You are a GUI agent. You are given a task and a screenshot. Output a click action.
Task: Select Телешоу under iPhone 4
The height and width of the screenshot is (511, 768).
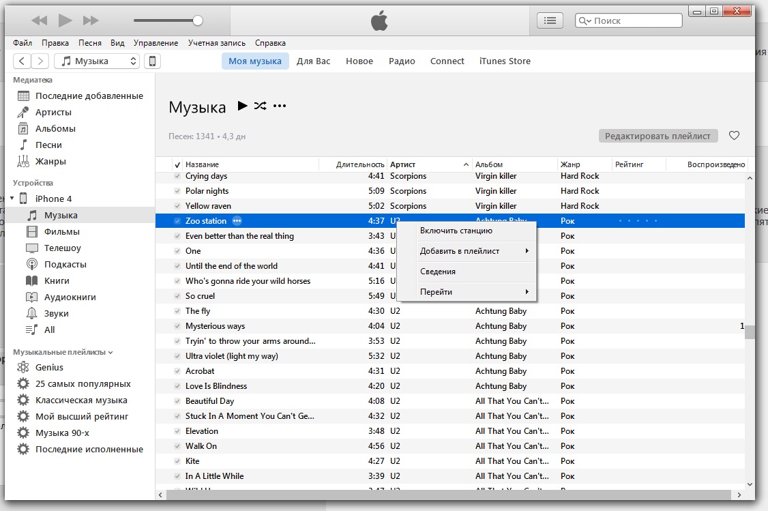coord(62,248)
